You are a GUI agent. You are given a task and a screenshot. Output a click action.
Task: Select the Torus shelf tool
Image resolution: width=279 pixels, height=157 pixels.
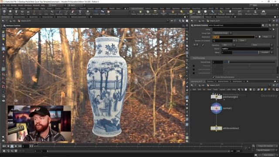(22, 12)
